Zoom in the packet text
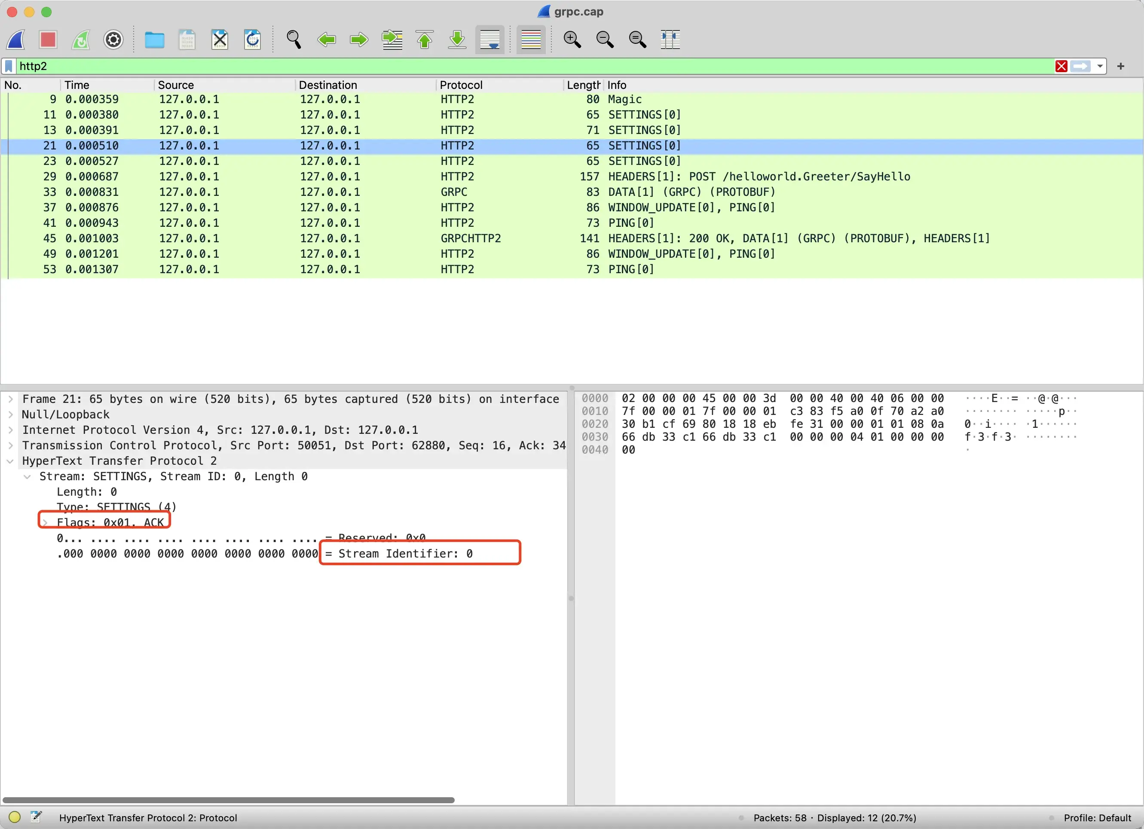Viewport: 1144px width, 829px height. pos(572,40)
